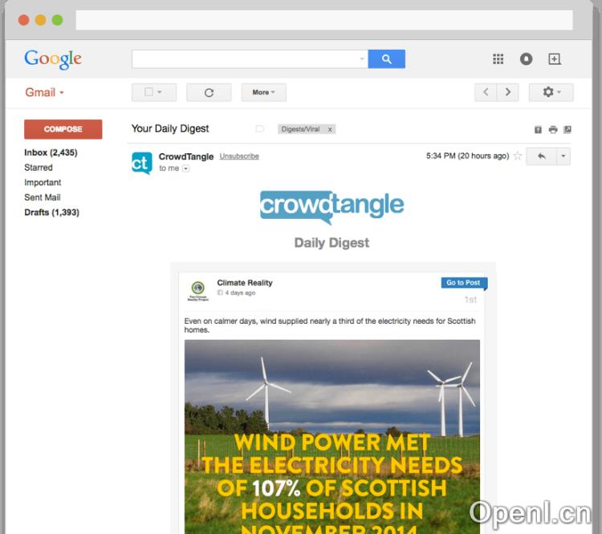Click the '5:34 PM (20 hours ago)' timestamp
This screenshot has height=534, width=602.
click(468, 156)
